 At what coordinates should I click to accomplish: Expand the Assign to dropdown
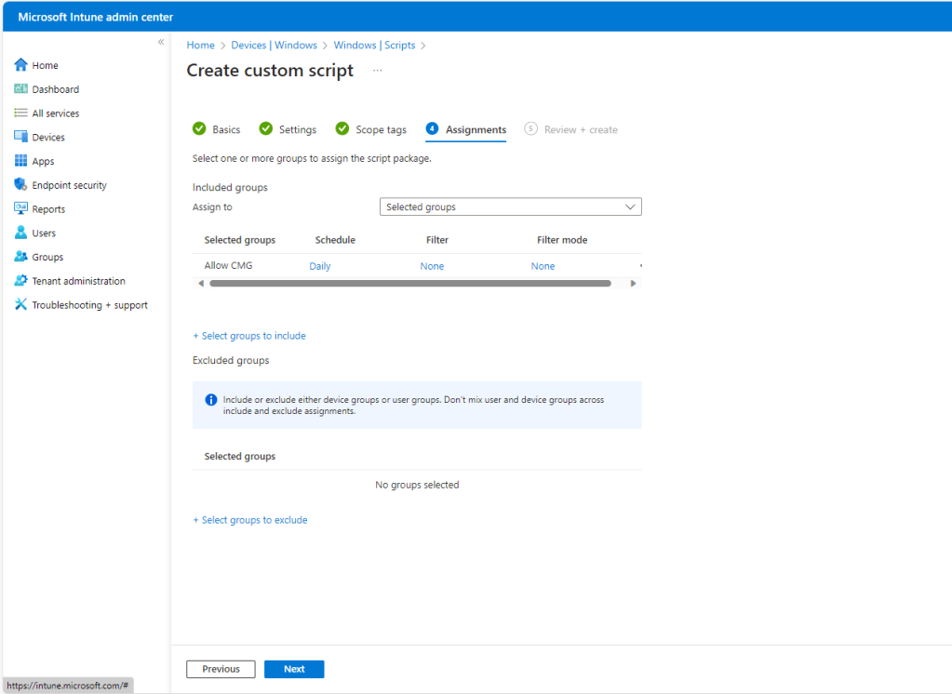pos(510,207)
